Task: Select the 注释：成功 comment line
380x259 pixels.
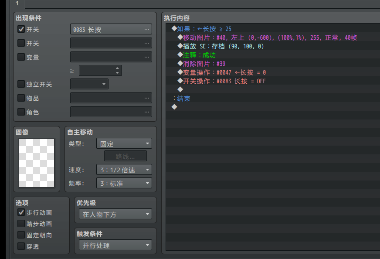Action: pyautogui.click(x=273, y=55)
